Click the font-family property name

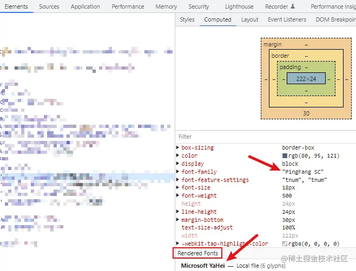coord(199,172)
